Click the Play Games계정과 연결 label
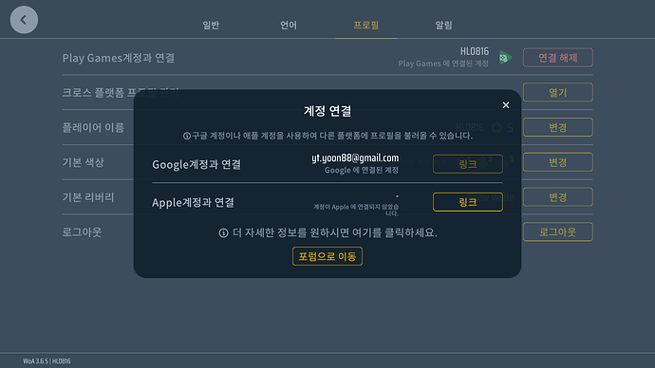The height and width of the screenshot is (368, 655). 119,58
